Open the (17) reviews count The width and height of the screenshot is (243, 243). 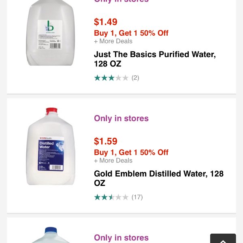[x=137, y=197]
